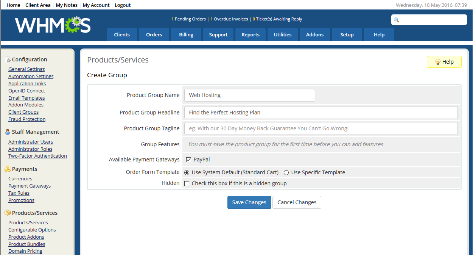Click the Product Group Name field
This screenshot has width=473, height=255.
tap(249, 95)
